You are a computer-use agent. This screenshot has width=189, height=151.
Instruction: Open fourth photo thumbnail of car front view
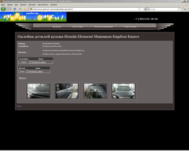(124, 91)
